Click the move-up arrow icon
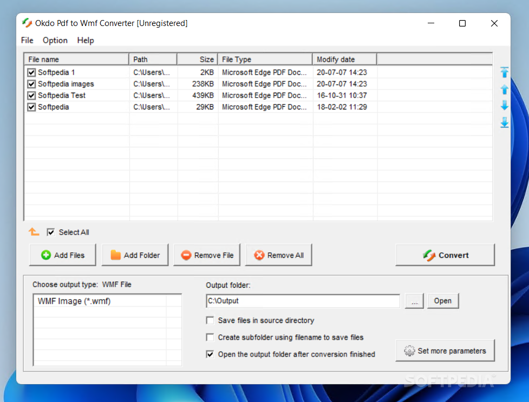This screenshot has height=402, width=529. [505, 89]
